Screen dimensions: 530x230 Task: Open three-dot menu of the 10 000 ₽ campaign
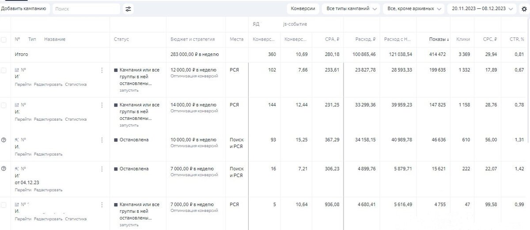102,140
